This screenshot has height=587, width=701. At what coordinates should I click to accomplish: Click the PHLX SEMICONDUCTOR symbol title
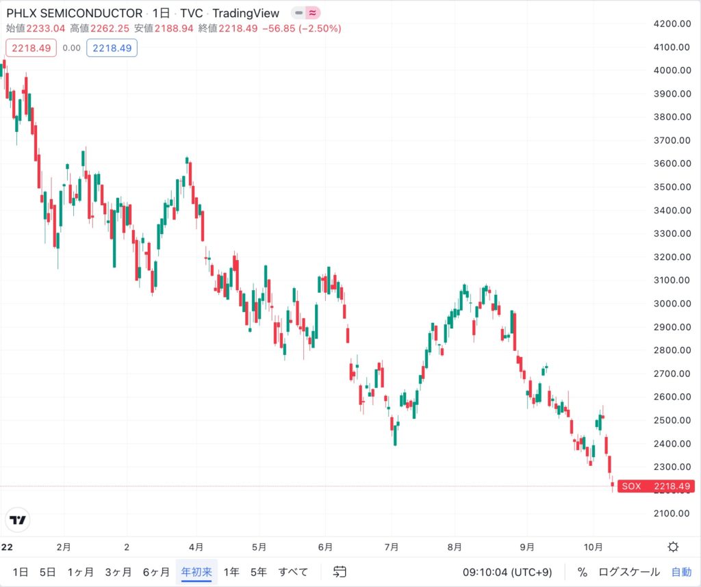click(75, 13)
